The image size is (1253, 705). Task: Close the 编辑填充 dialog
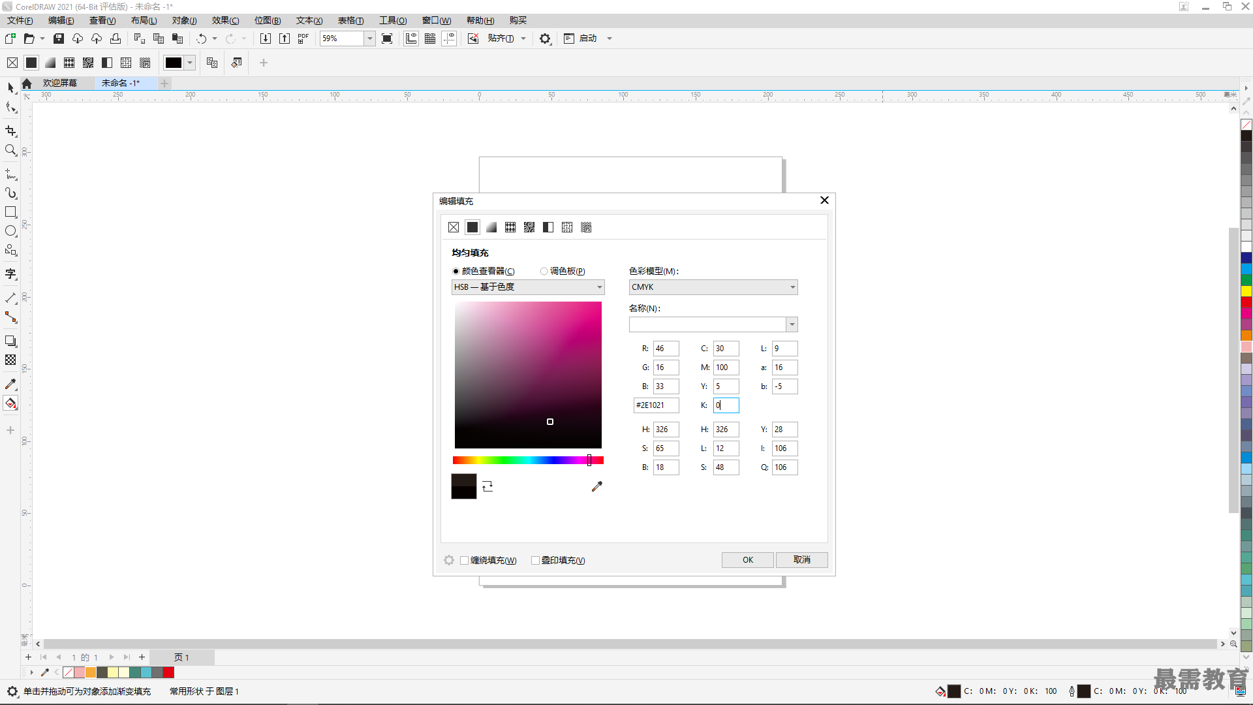coord(824,200)
